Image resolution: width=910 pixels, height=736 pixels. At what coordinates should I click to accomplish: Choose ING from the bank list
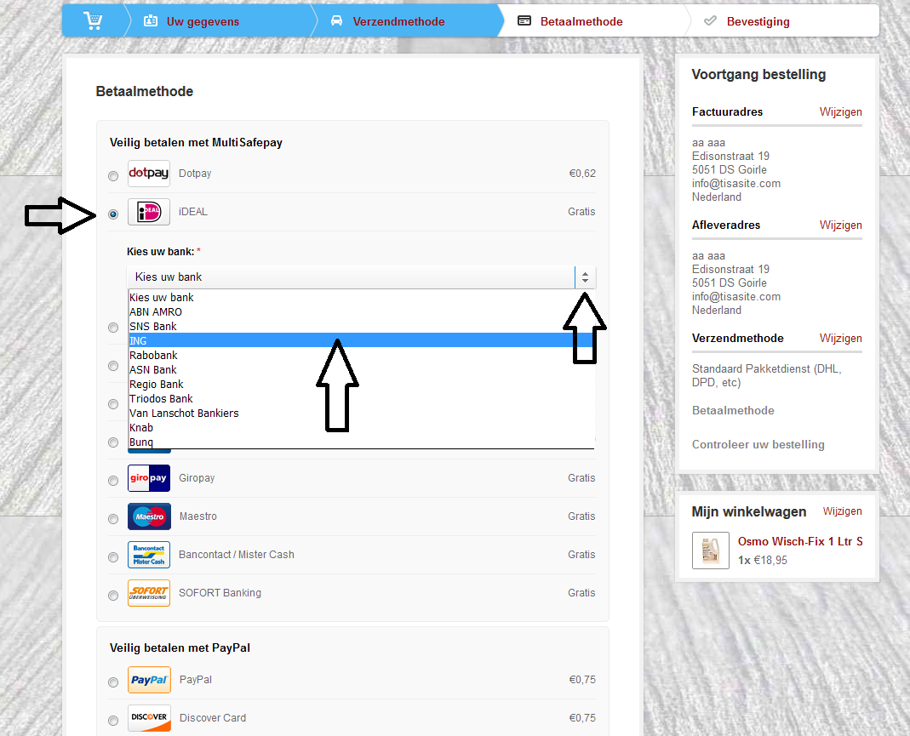click(362, 340)
